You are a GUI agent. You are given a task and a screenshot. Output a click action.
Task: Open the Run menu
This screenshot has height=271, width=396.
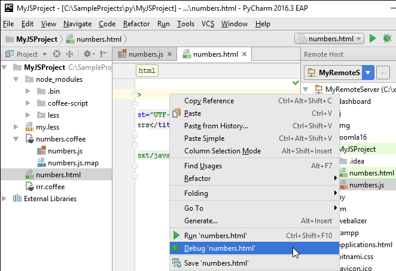pyautogui.click(x=163, y=24)
